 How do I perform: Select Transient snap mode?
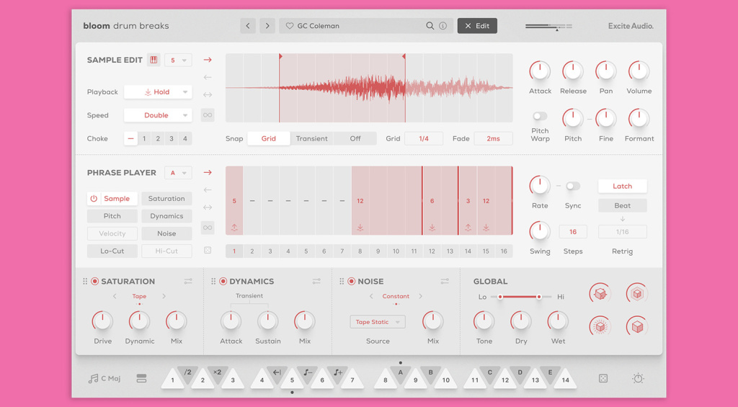point(311,139)
